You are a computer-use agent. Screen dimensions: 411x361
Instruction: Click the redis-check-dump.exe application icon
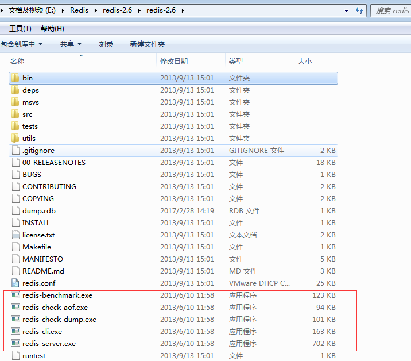(15, 319)
